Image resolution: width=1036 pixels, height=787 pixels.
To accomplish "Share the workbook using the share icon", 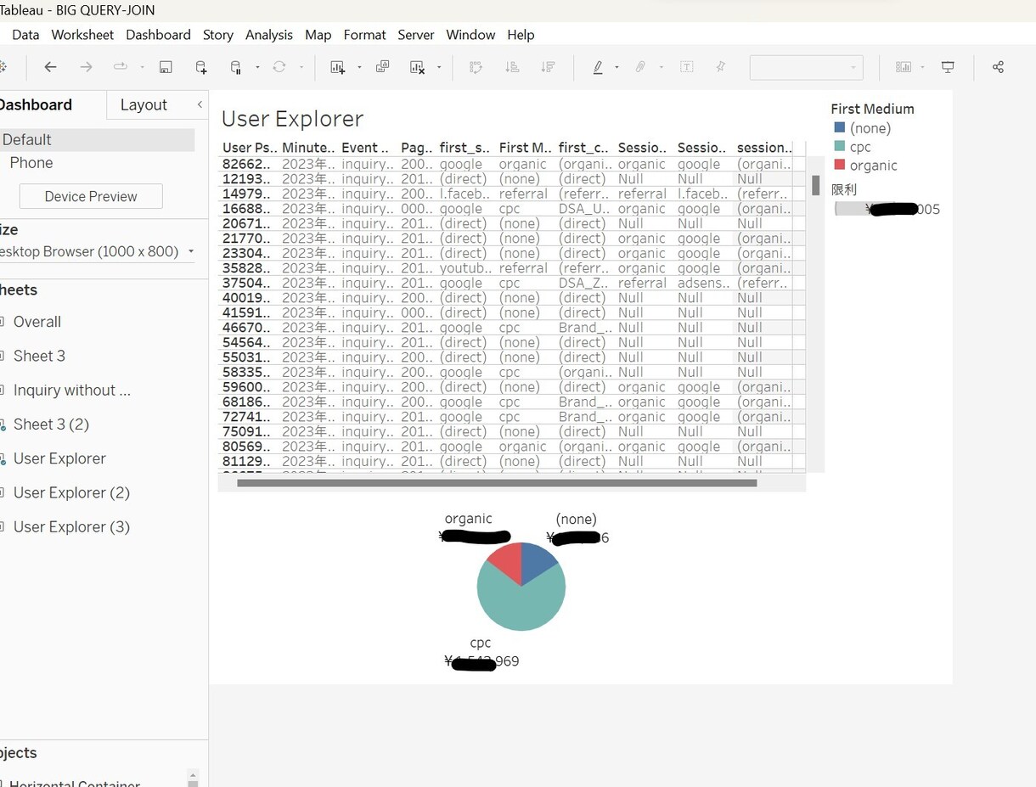I will 998,67.
